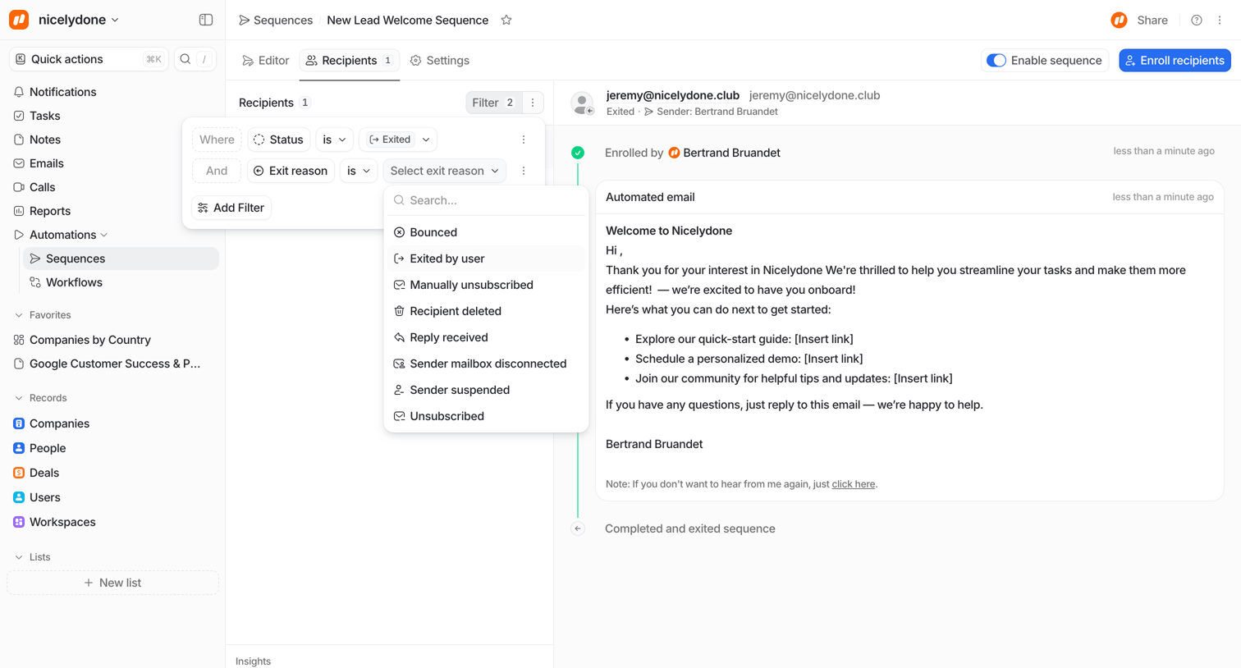Open options for the Status filter row

click(524, 140)
